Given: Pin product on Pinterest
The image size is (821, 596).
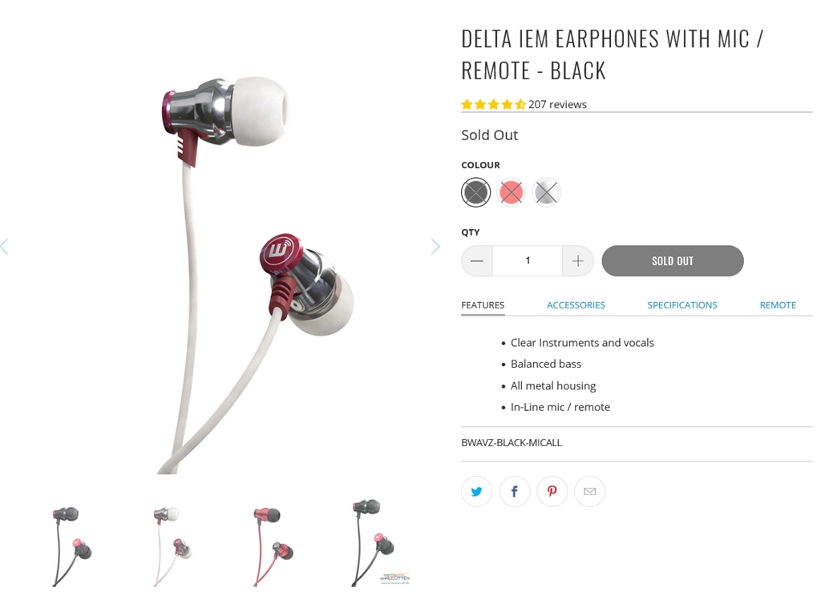Looking at the screenshot, I should [x=552, y=491].
